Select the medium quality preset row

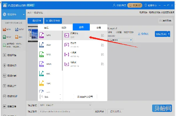pos(85,54)
